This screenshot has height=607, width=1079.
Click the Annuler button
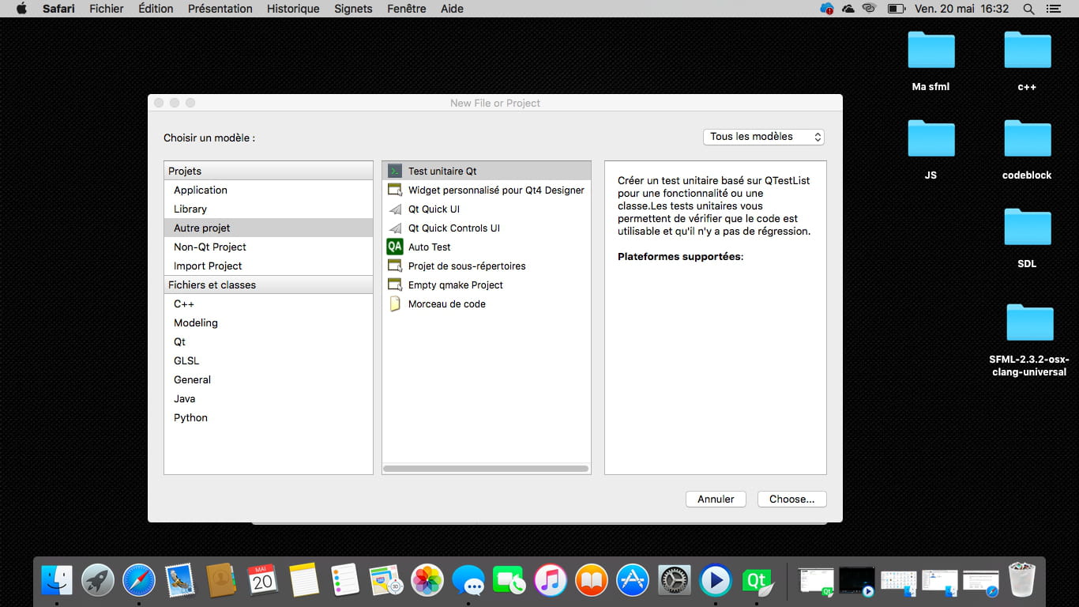tap(716, 499)
